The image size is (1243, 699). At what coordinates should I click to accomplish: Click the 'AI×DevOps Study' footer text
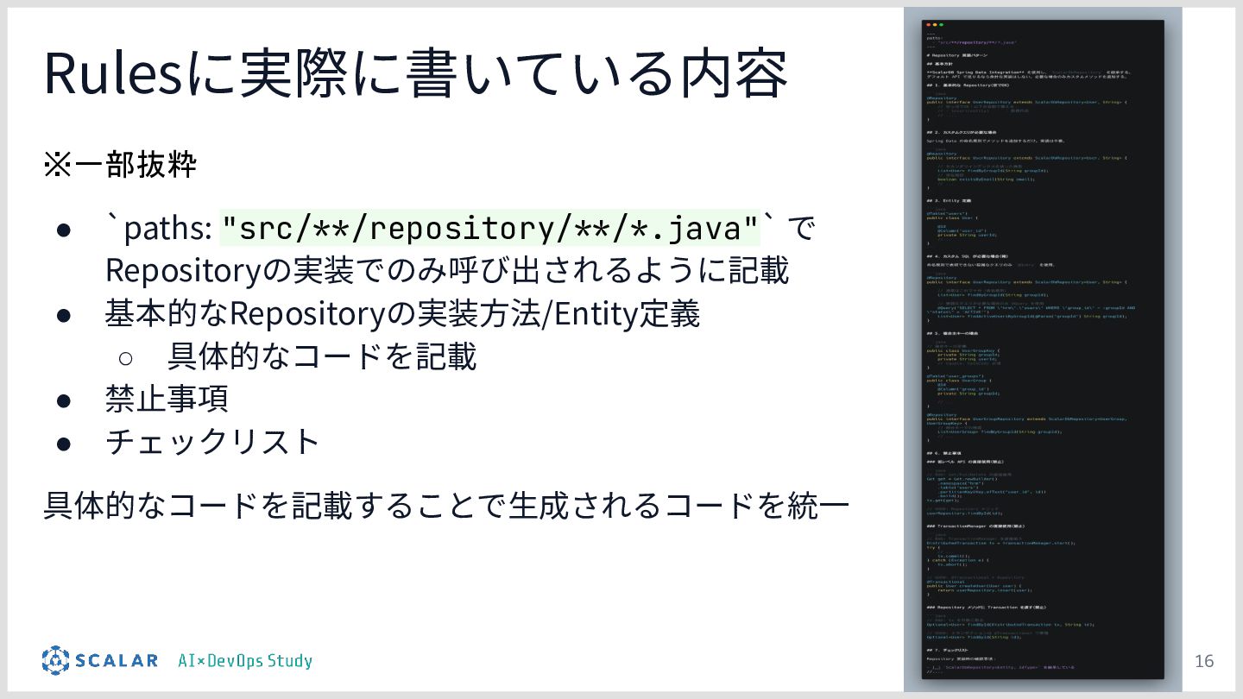pyautogui.click(x=245, y=661)
